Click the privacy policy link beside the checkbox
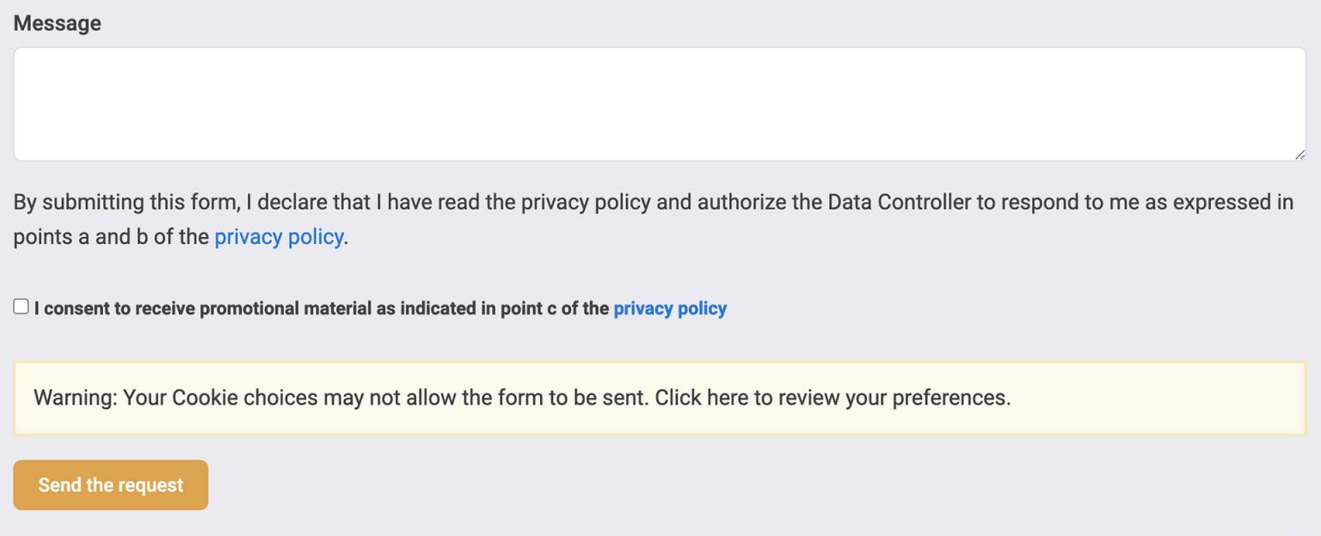 [669, 308]
